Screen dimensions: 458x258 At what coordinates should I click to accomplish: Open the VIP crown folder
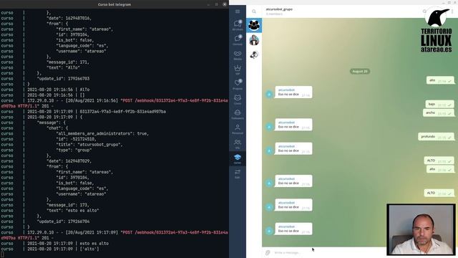(x=238, y=70)
